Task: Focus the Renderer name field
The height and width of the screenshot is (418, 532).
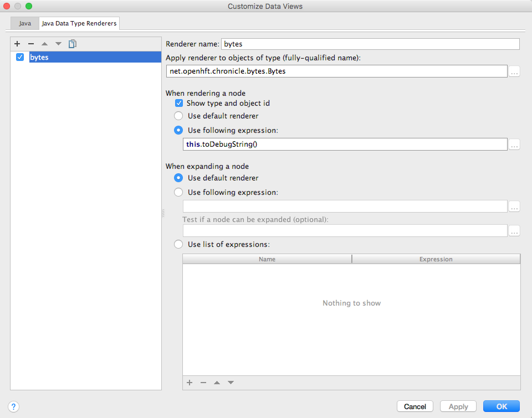Action: point(370,44)
